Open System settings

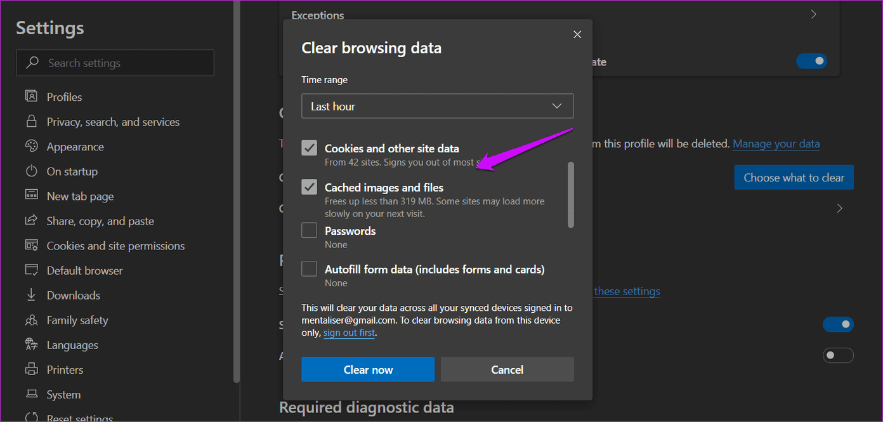tap(63, 395)
